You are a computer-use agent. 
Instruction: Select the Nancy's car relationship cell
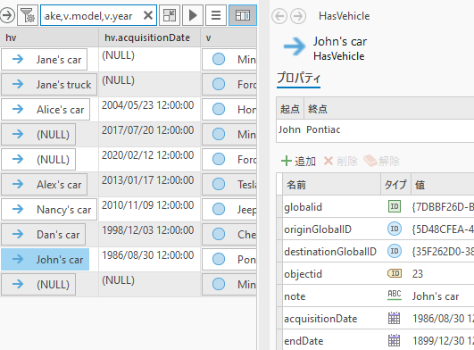click(x=49, y=210)
